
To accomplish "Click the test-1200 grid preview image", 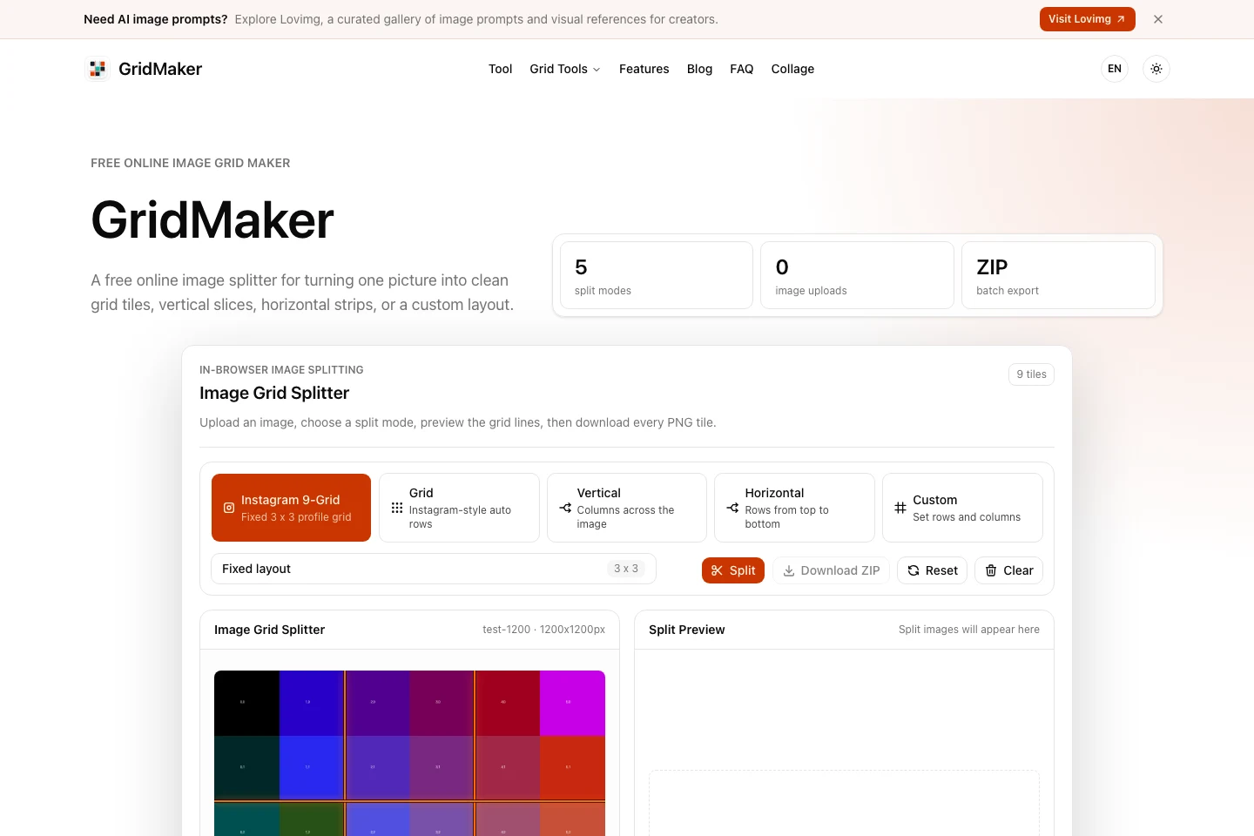I will point(409,753).
